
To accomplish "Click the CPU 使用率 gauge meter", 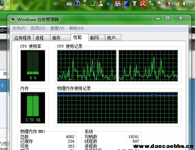I will 33,66.
